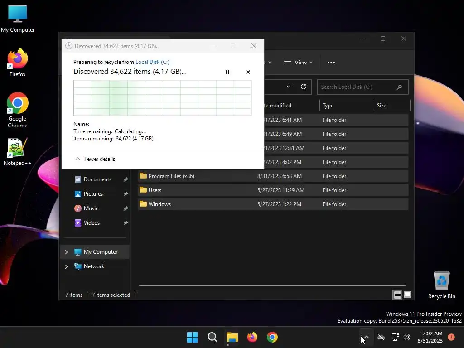This screenshot has height=348, width=464.
Task: Expand the address bar history dropdown
Action: click(289, 87)
